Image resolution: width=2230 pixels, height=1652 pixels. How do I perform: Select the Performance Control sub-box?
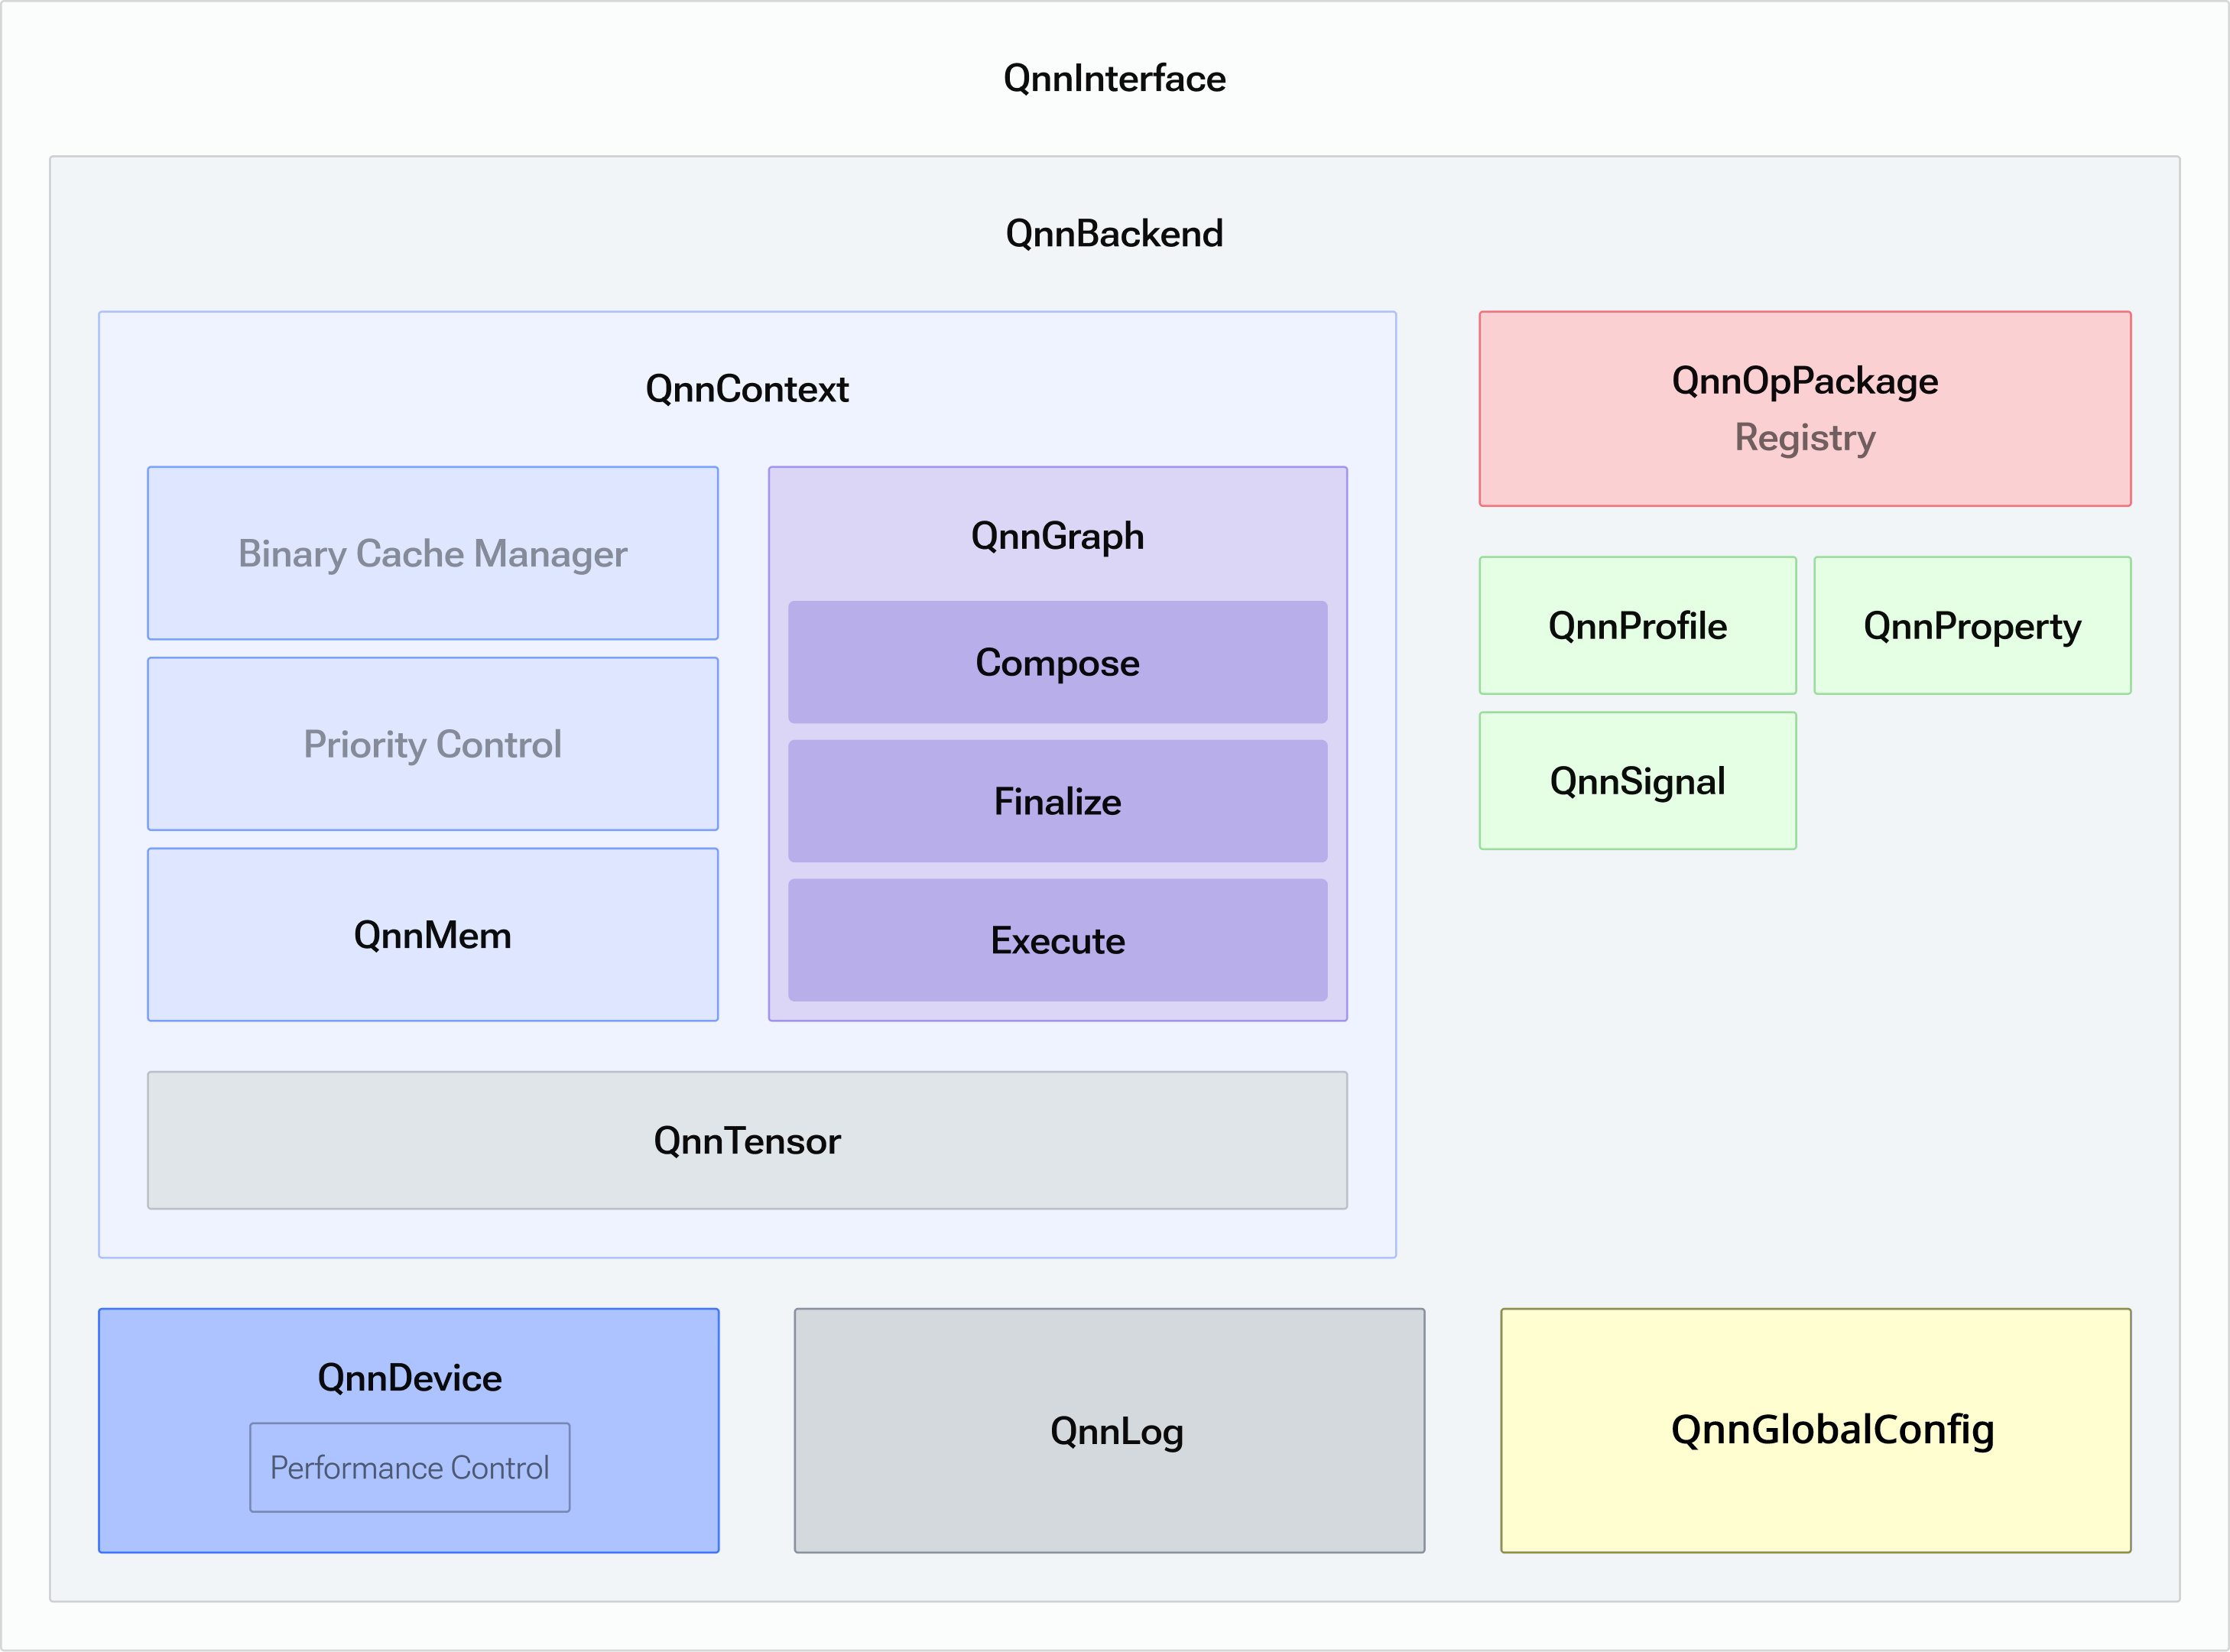coord(409,1467)
